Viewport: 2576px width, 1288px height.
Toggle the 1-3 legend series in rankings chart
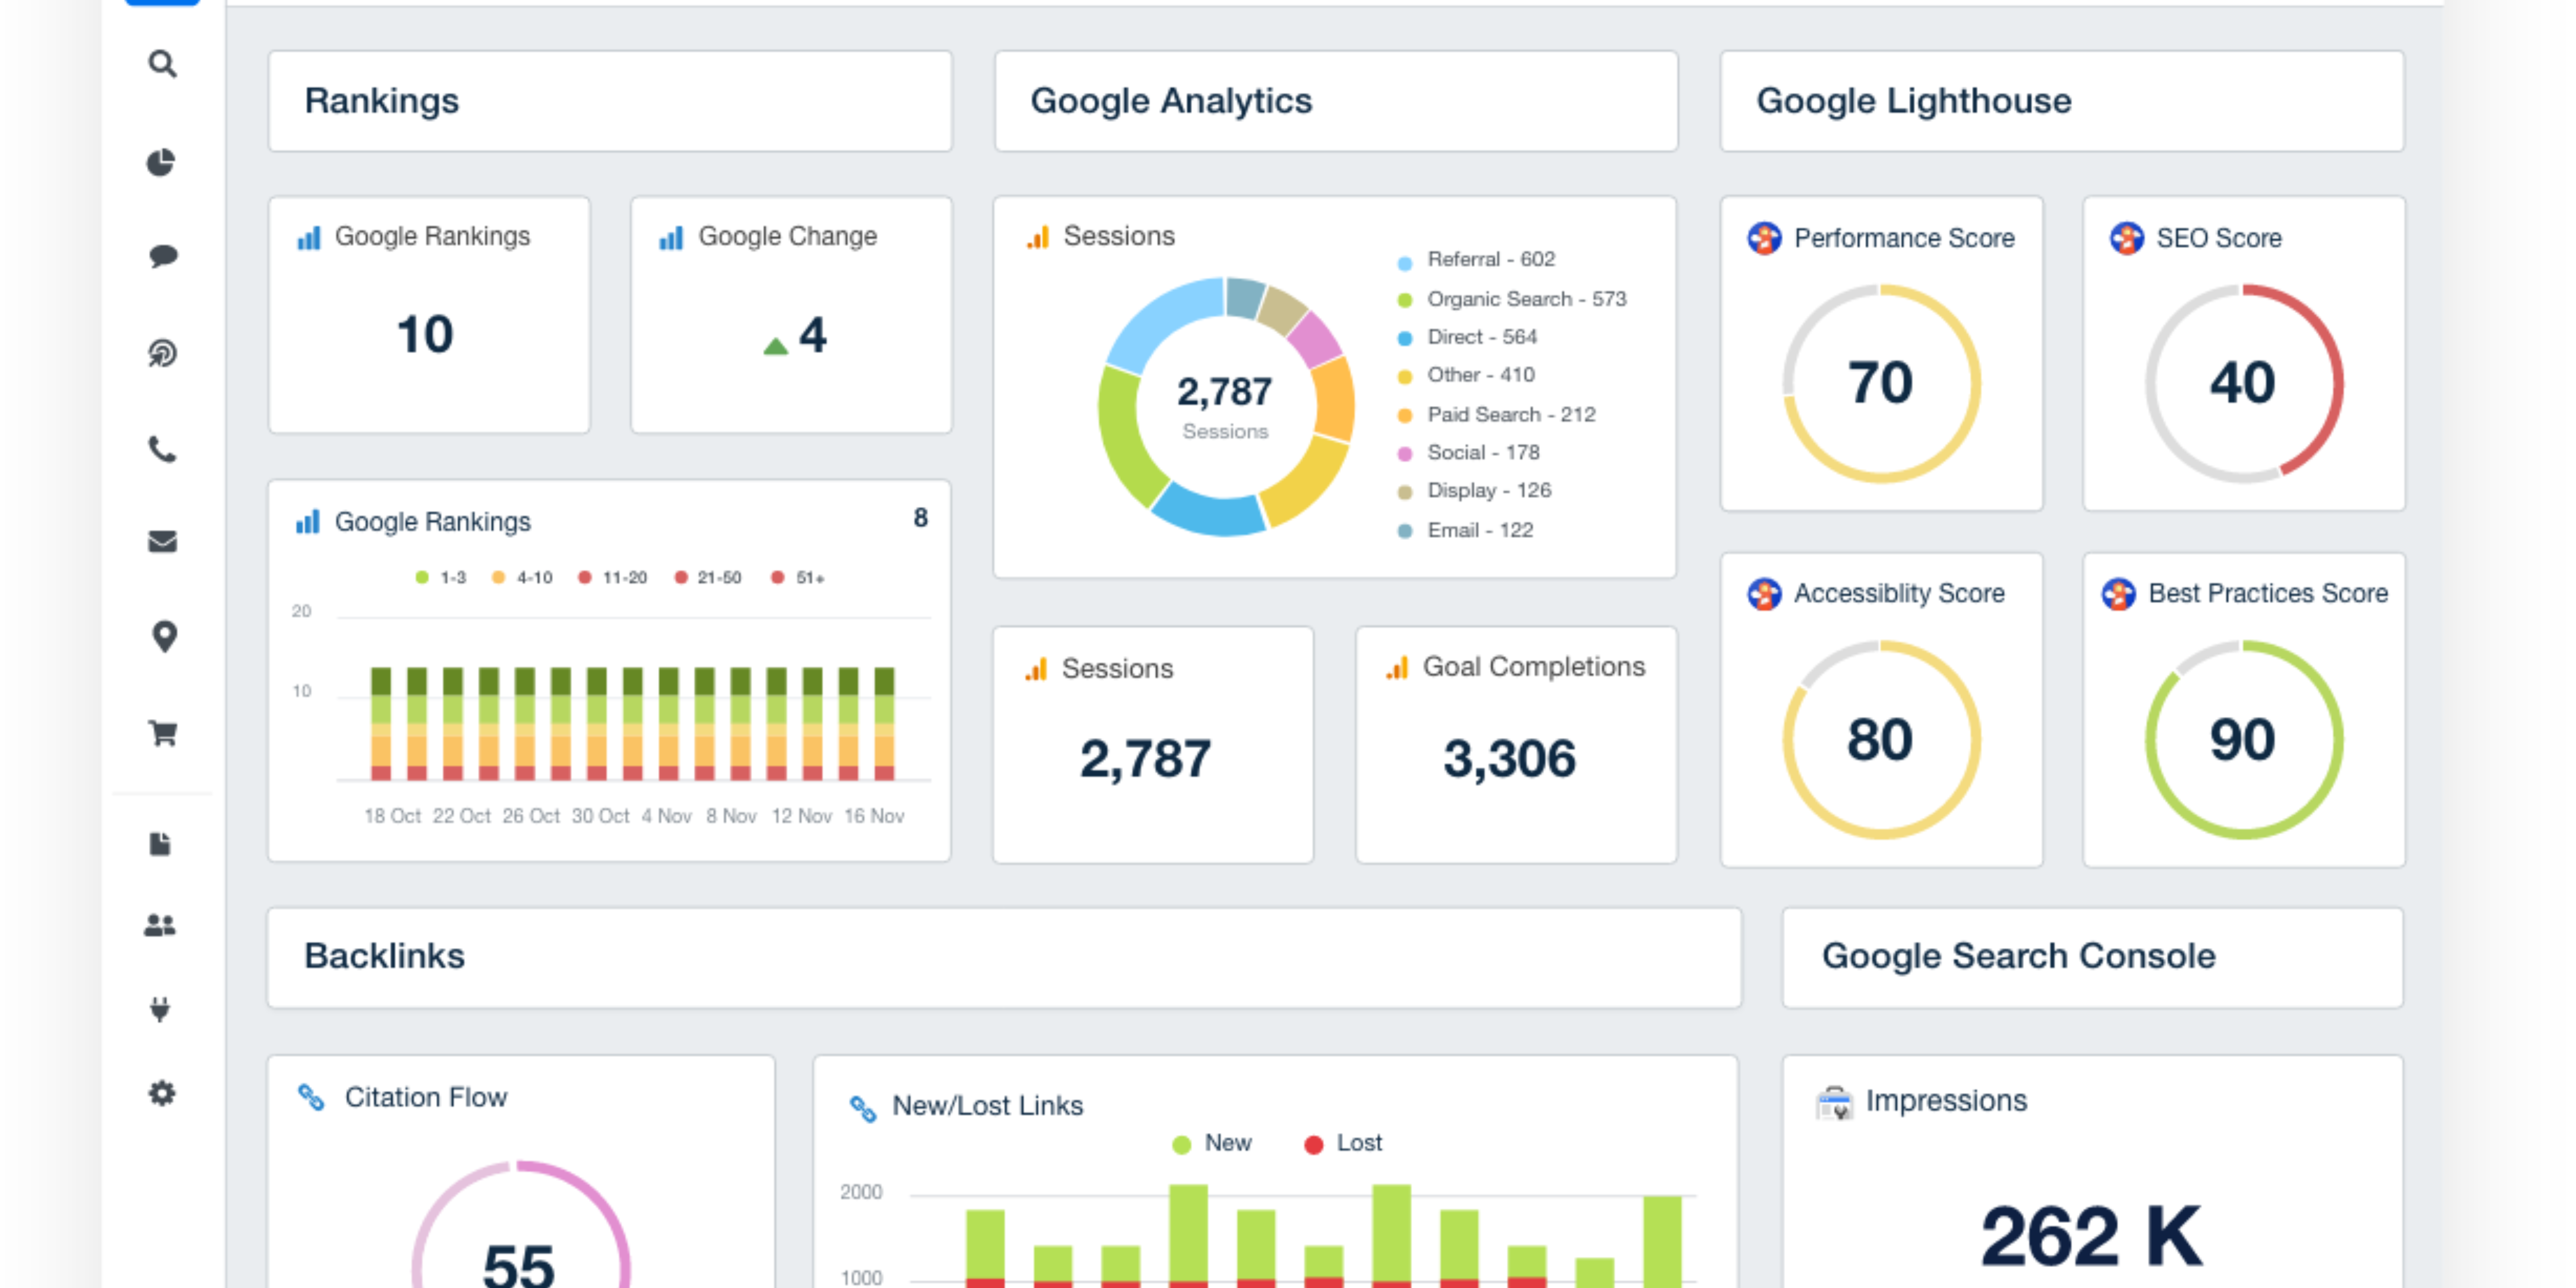(441, 578)
